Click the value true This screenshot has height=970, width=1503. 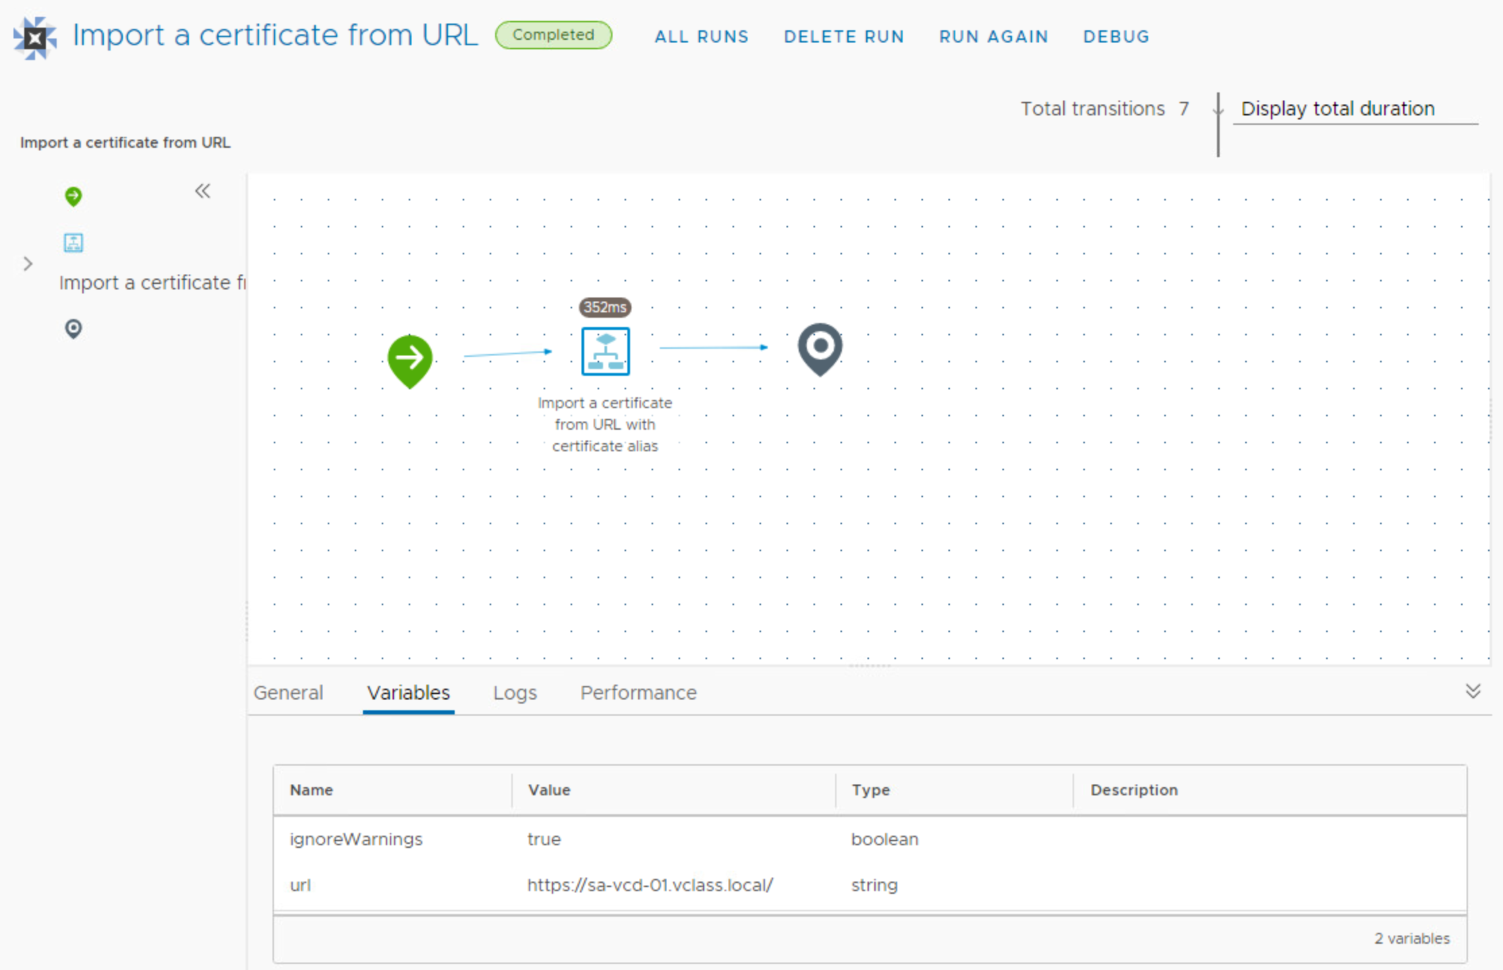(544, 839)
